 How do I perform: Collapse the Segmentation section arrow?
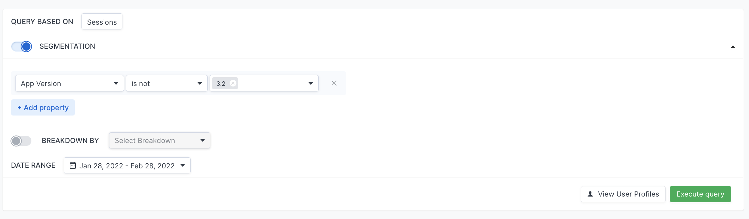click(x=733, y=47)
